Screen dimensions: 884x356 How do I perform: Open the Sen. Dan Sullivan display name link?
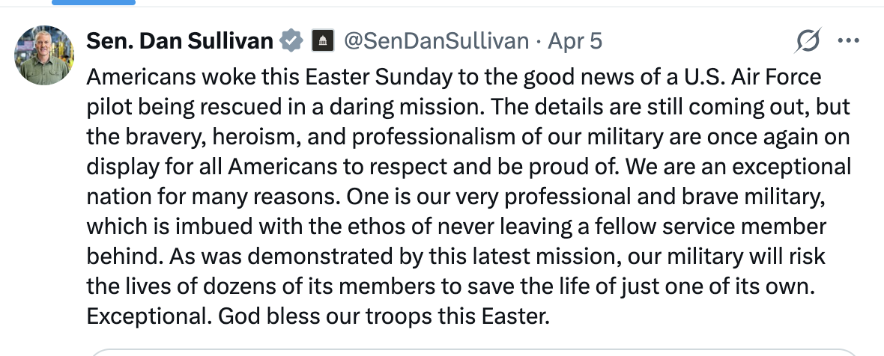tap(180, 41)
